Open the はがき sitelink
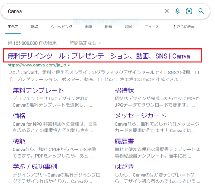The width and height of the screenshot is (215, 187). [124, 167]
